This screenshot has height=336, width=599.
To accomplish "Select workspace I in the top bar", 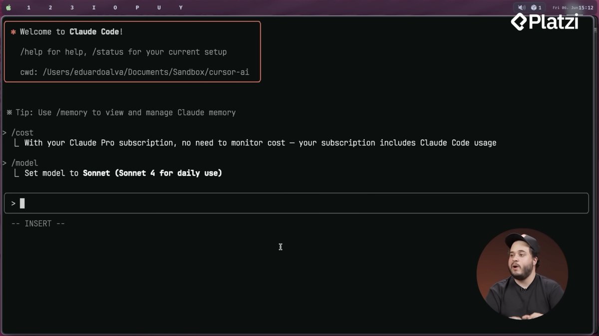I will [x=94, y=7].
